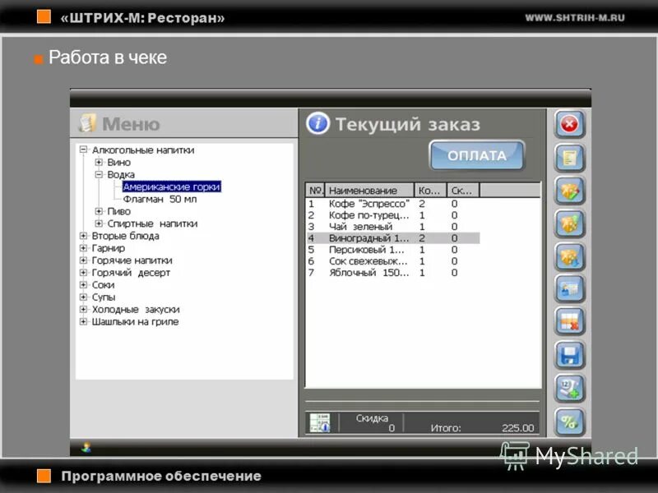Click the № column header
This screenshot has height=493, width=658.
tap(315, 191)
